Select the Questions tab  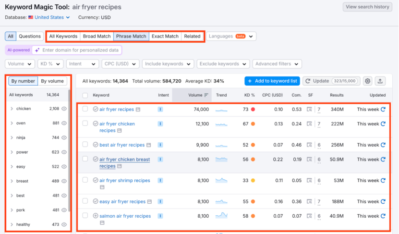(x=30, y=37)
